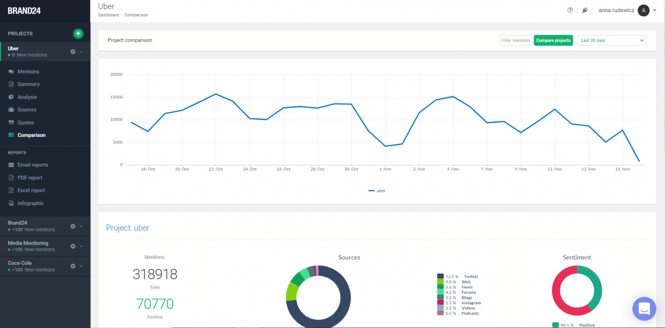665x328 pixels.
Task: Open the Last 30 days dropdown
Action: coord(611,40)
